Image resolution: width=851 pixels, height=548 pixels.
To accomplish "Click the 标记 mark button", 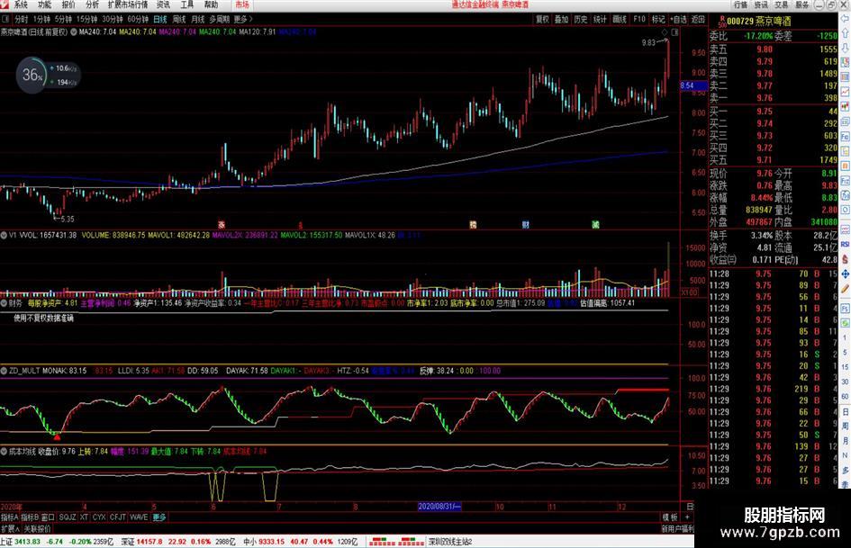I will [658, 20].
